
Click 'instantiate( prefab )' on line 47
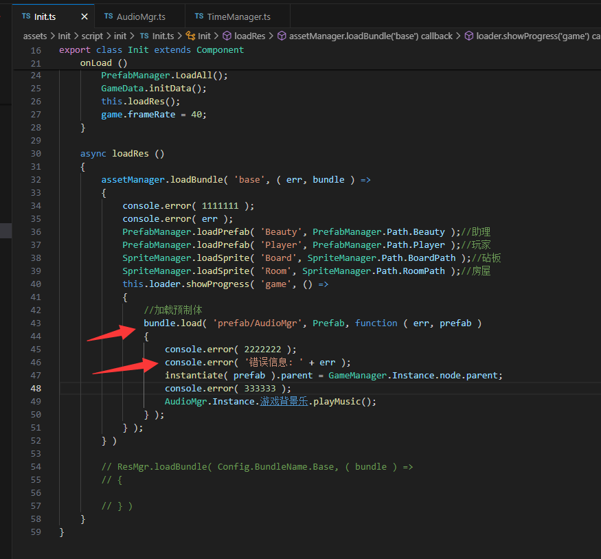coord(220,376)
